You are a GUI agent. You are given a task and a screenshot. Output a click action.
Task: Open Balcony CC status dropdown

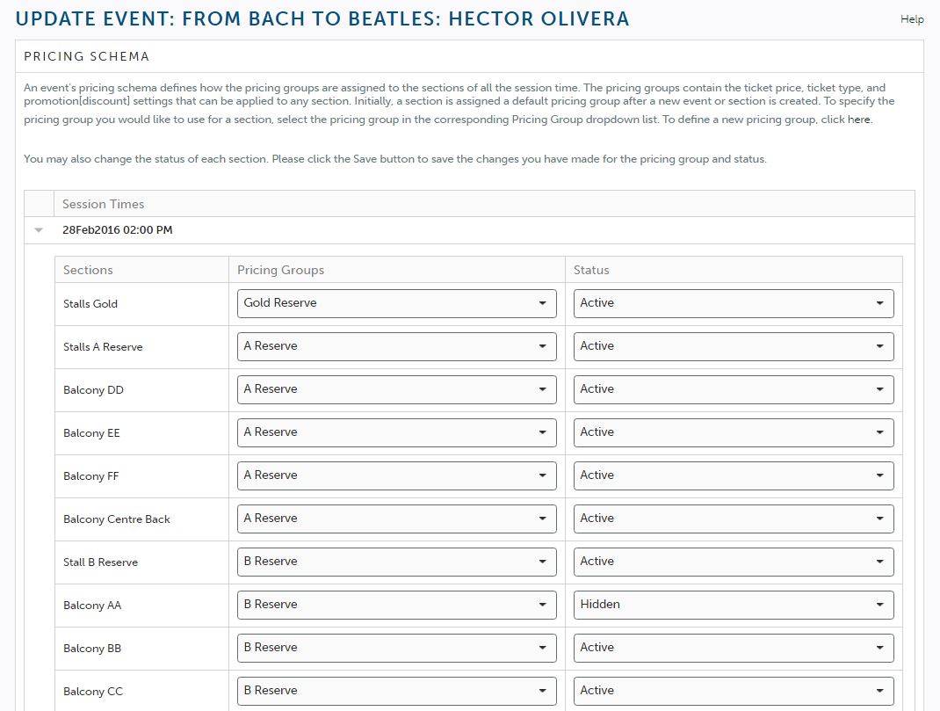[x=734, y=691]
